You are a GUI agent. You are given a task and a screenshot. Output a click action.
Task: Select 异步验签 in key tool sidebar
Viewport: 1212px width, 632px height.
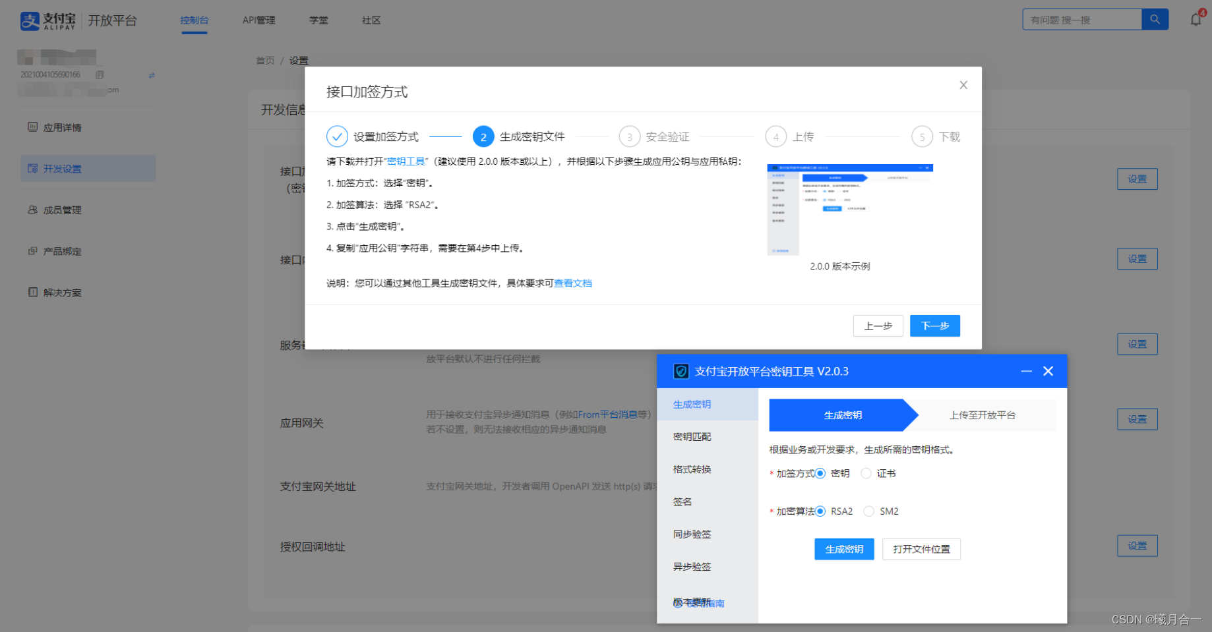[708, 566]
